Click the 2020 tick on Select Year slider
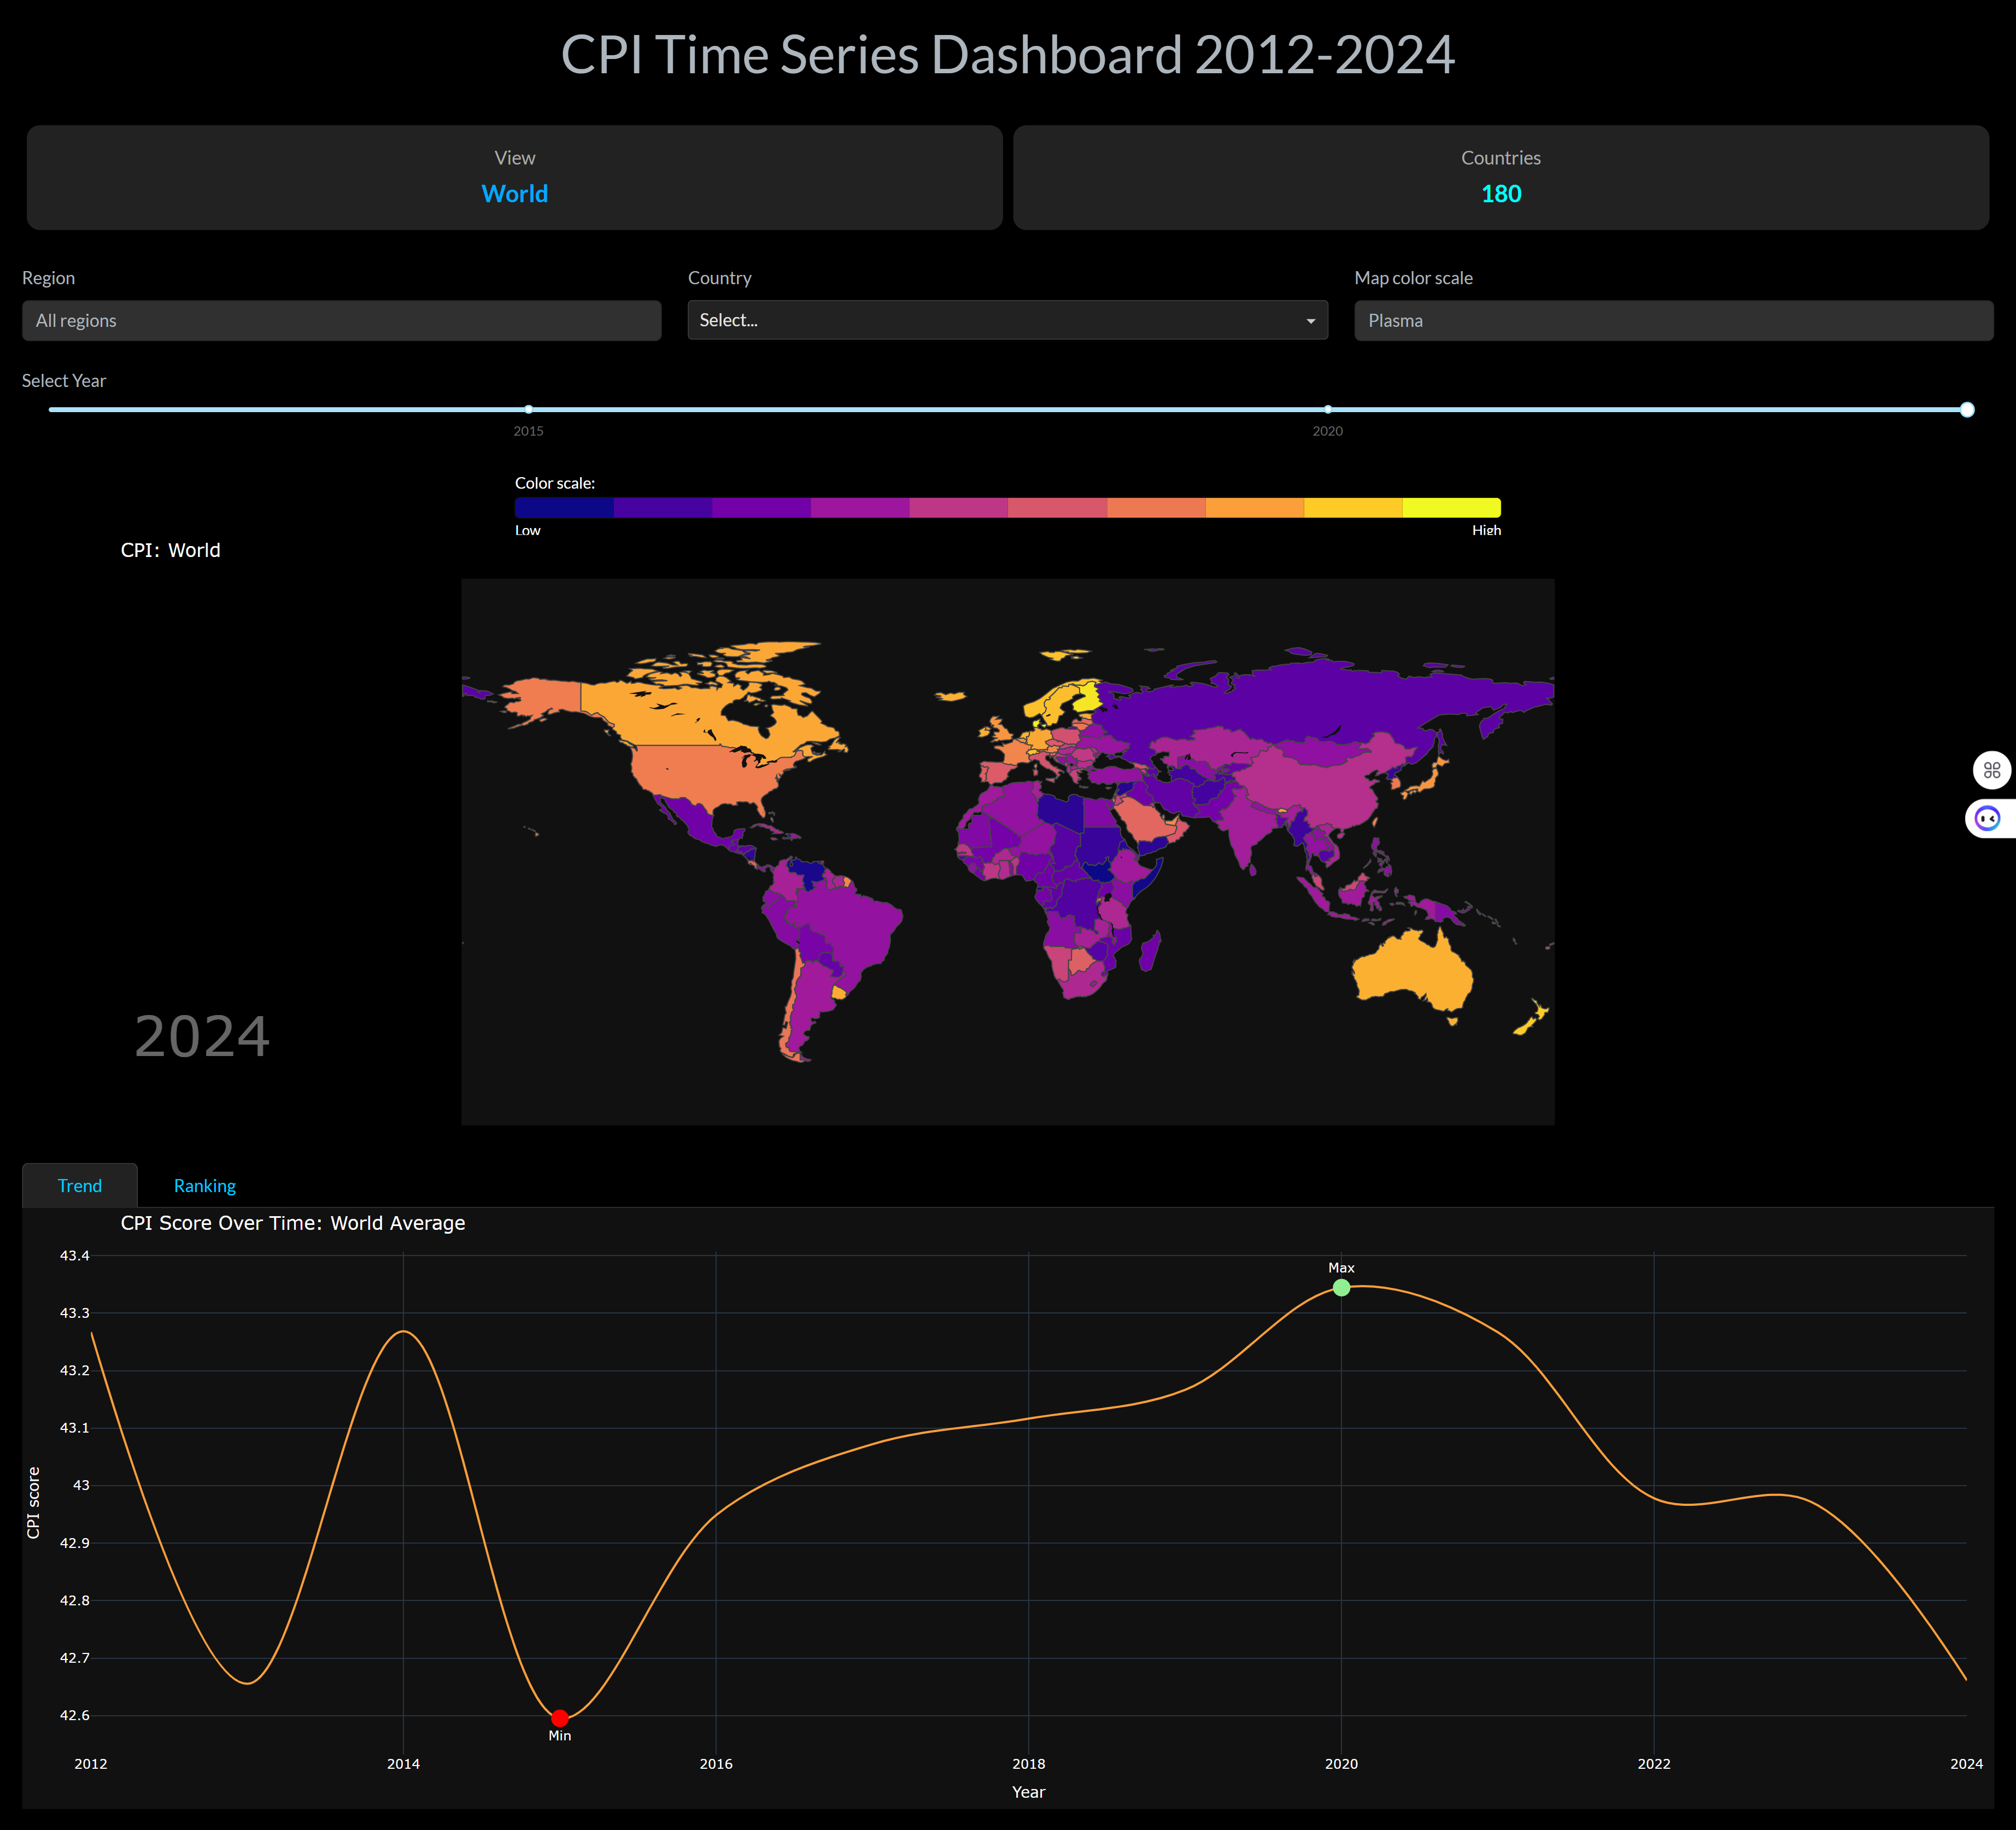 click(x=1327, y=410)
